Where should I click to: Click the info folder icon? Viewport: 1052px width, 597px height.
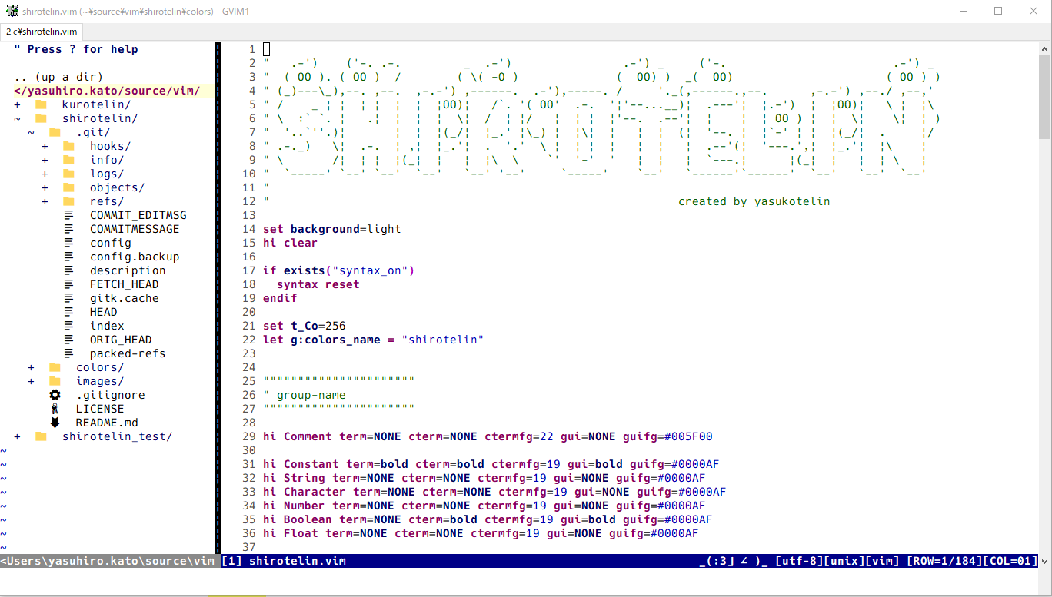point(68,160)
